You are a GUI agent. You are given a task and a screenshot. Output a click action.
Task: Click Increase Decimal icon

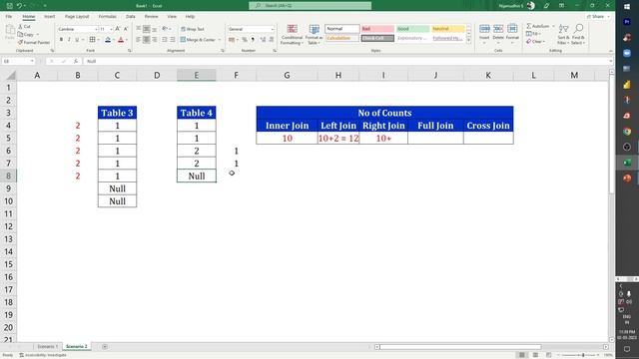pos(263,40)
